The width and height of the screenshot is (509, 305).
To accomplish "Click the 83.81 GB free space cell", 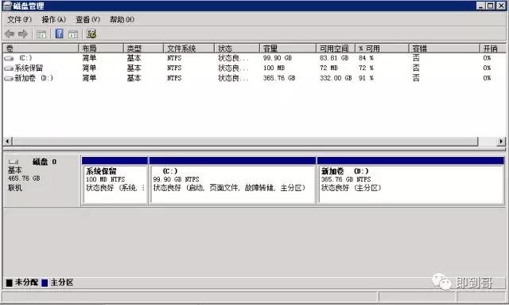I will pyautogui.click(x=334, y=58).
